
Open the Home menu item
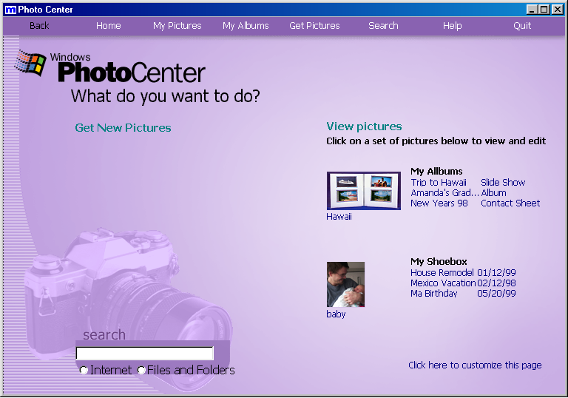point(108,26)
